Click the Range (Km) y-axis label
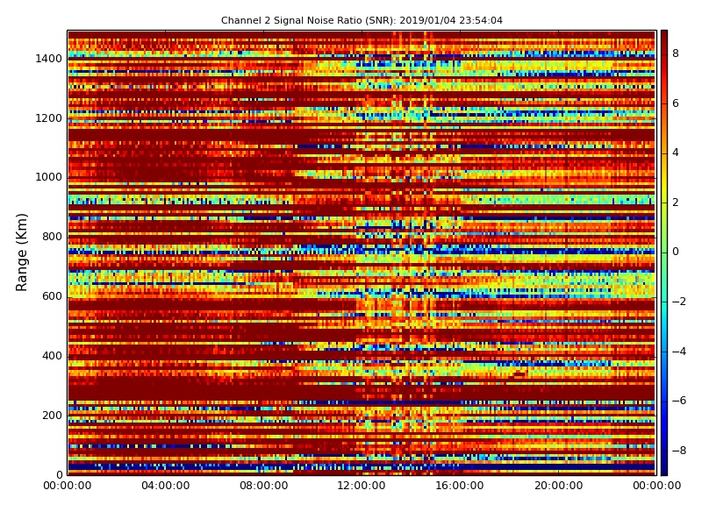 coord(21,252)
